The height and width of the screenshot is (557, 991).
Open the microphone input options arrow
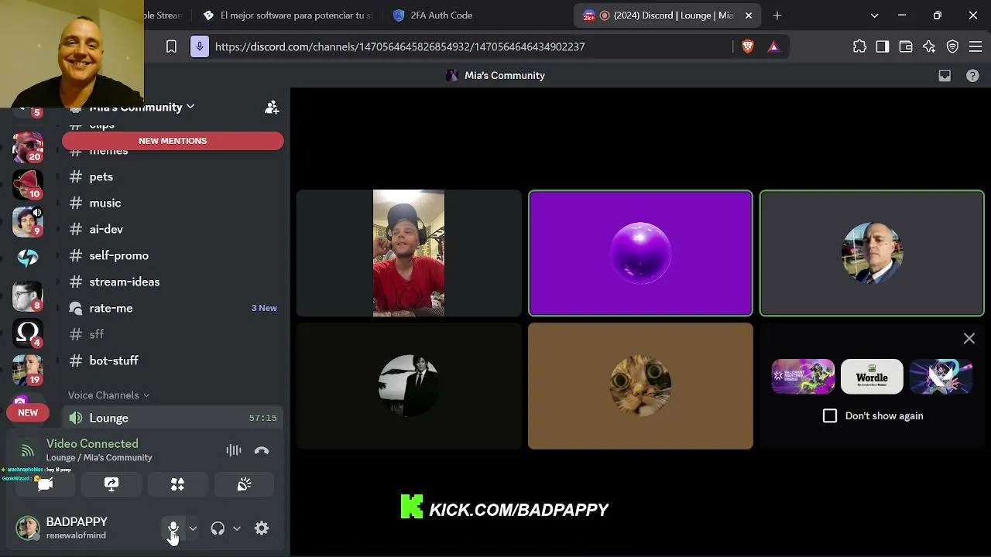coord(193,528)
